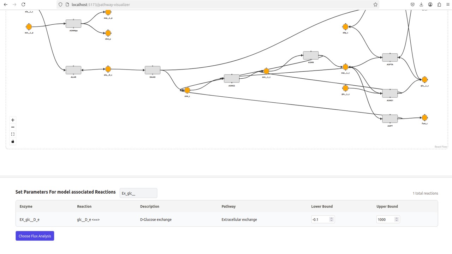Zoom out of the pathway diagram
452x254 pixels.
tap(13, 127)
